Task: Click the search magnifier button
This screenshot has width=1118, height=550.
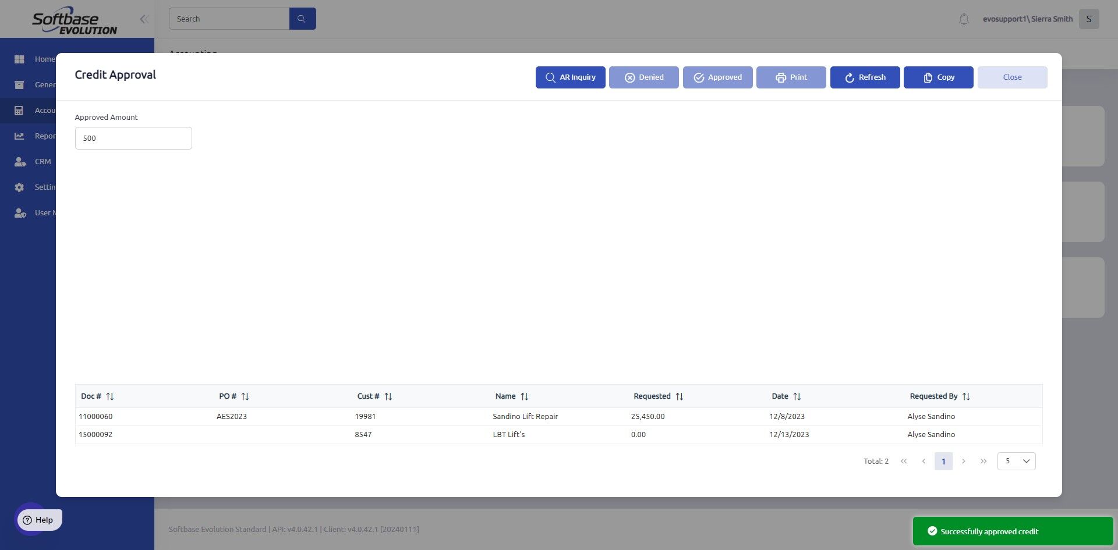Action: (302, 19)
